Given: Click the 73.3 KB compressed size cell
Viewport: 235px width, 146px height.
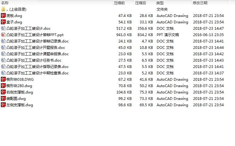Looking at the screenshot, I should click(146, 98).
